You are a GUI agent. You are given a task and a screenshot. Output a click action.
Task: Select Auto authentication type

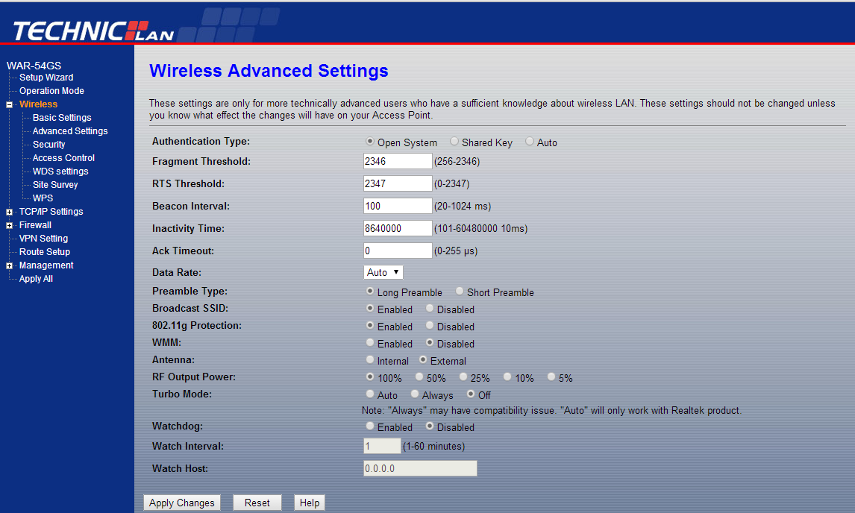[x=530, y=141]
